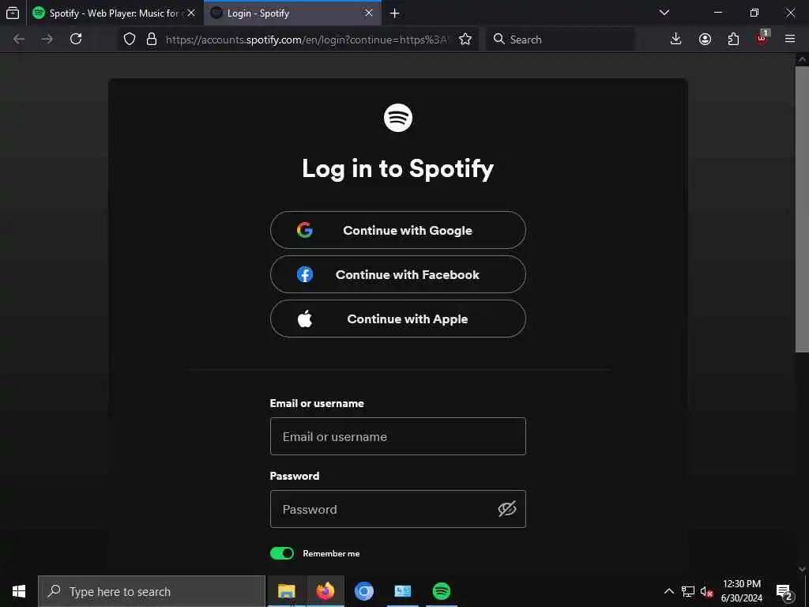
Task: Click the taskbar Type here to search box
Action: (152, 591)
